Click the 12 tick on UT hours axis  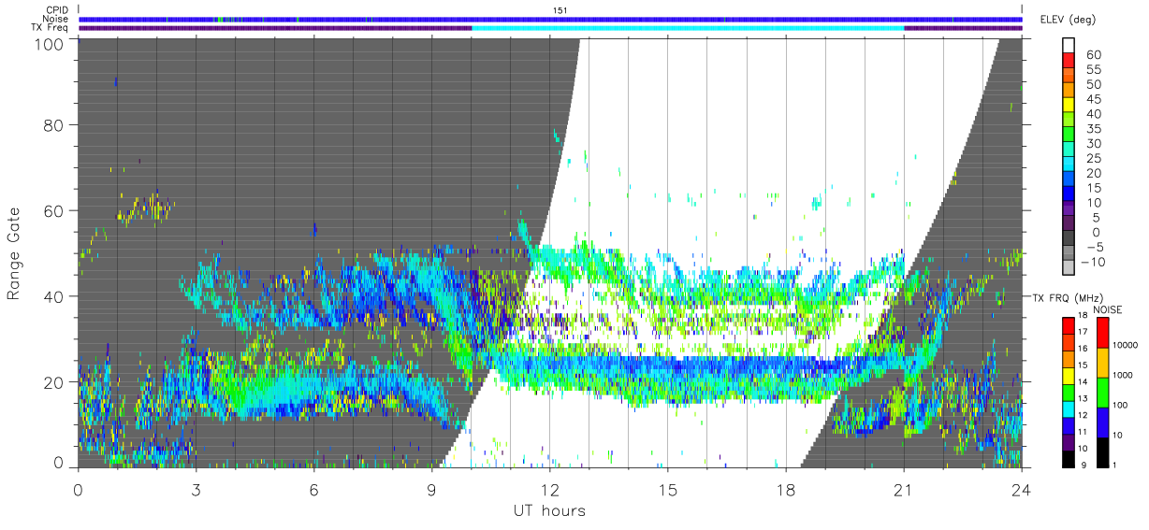(550, 488)
